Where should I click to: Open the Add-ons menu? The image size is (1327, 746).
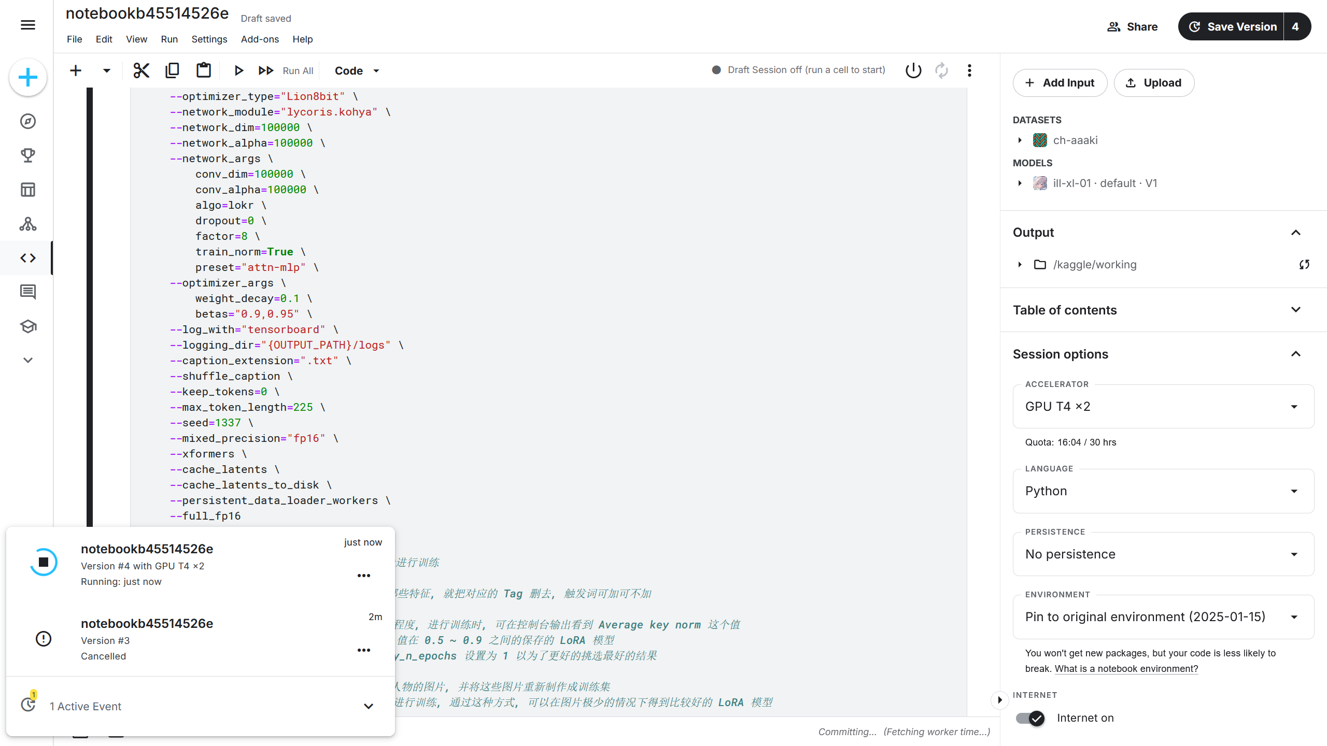pos(259,39)
